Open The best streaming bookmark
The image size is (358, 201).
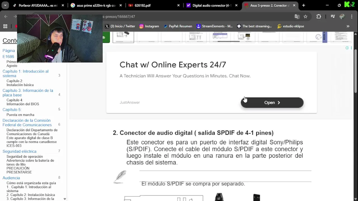[x=254, y=26]
